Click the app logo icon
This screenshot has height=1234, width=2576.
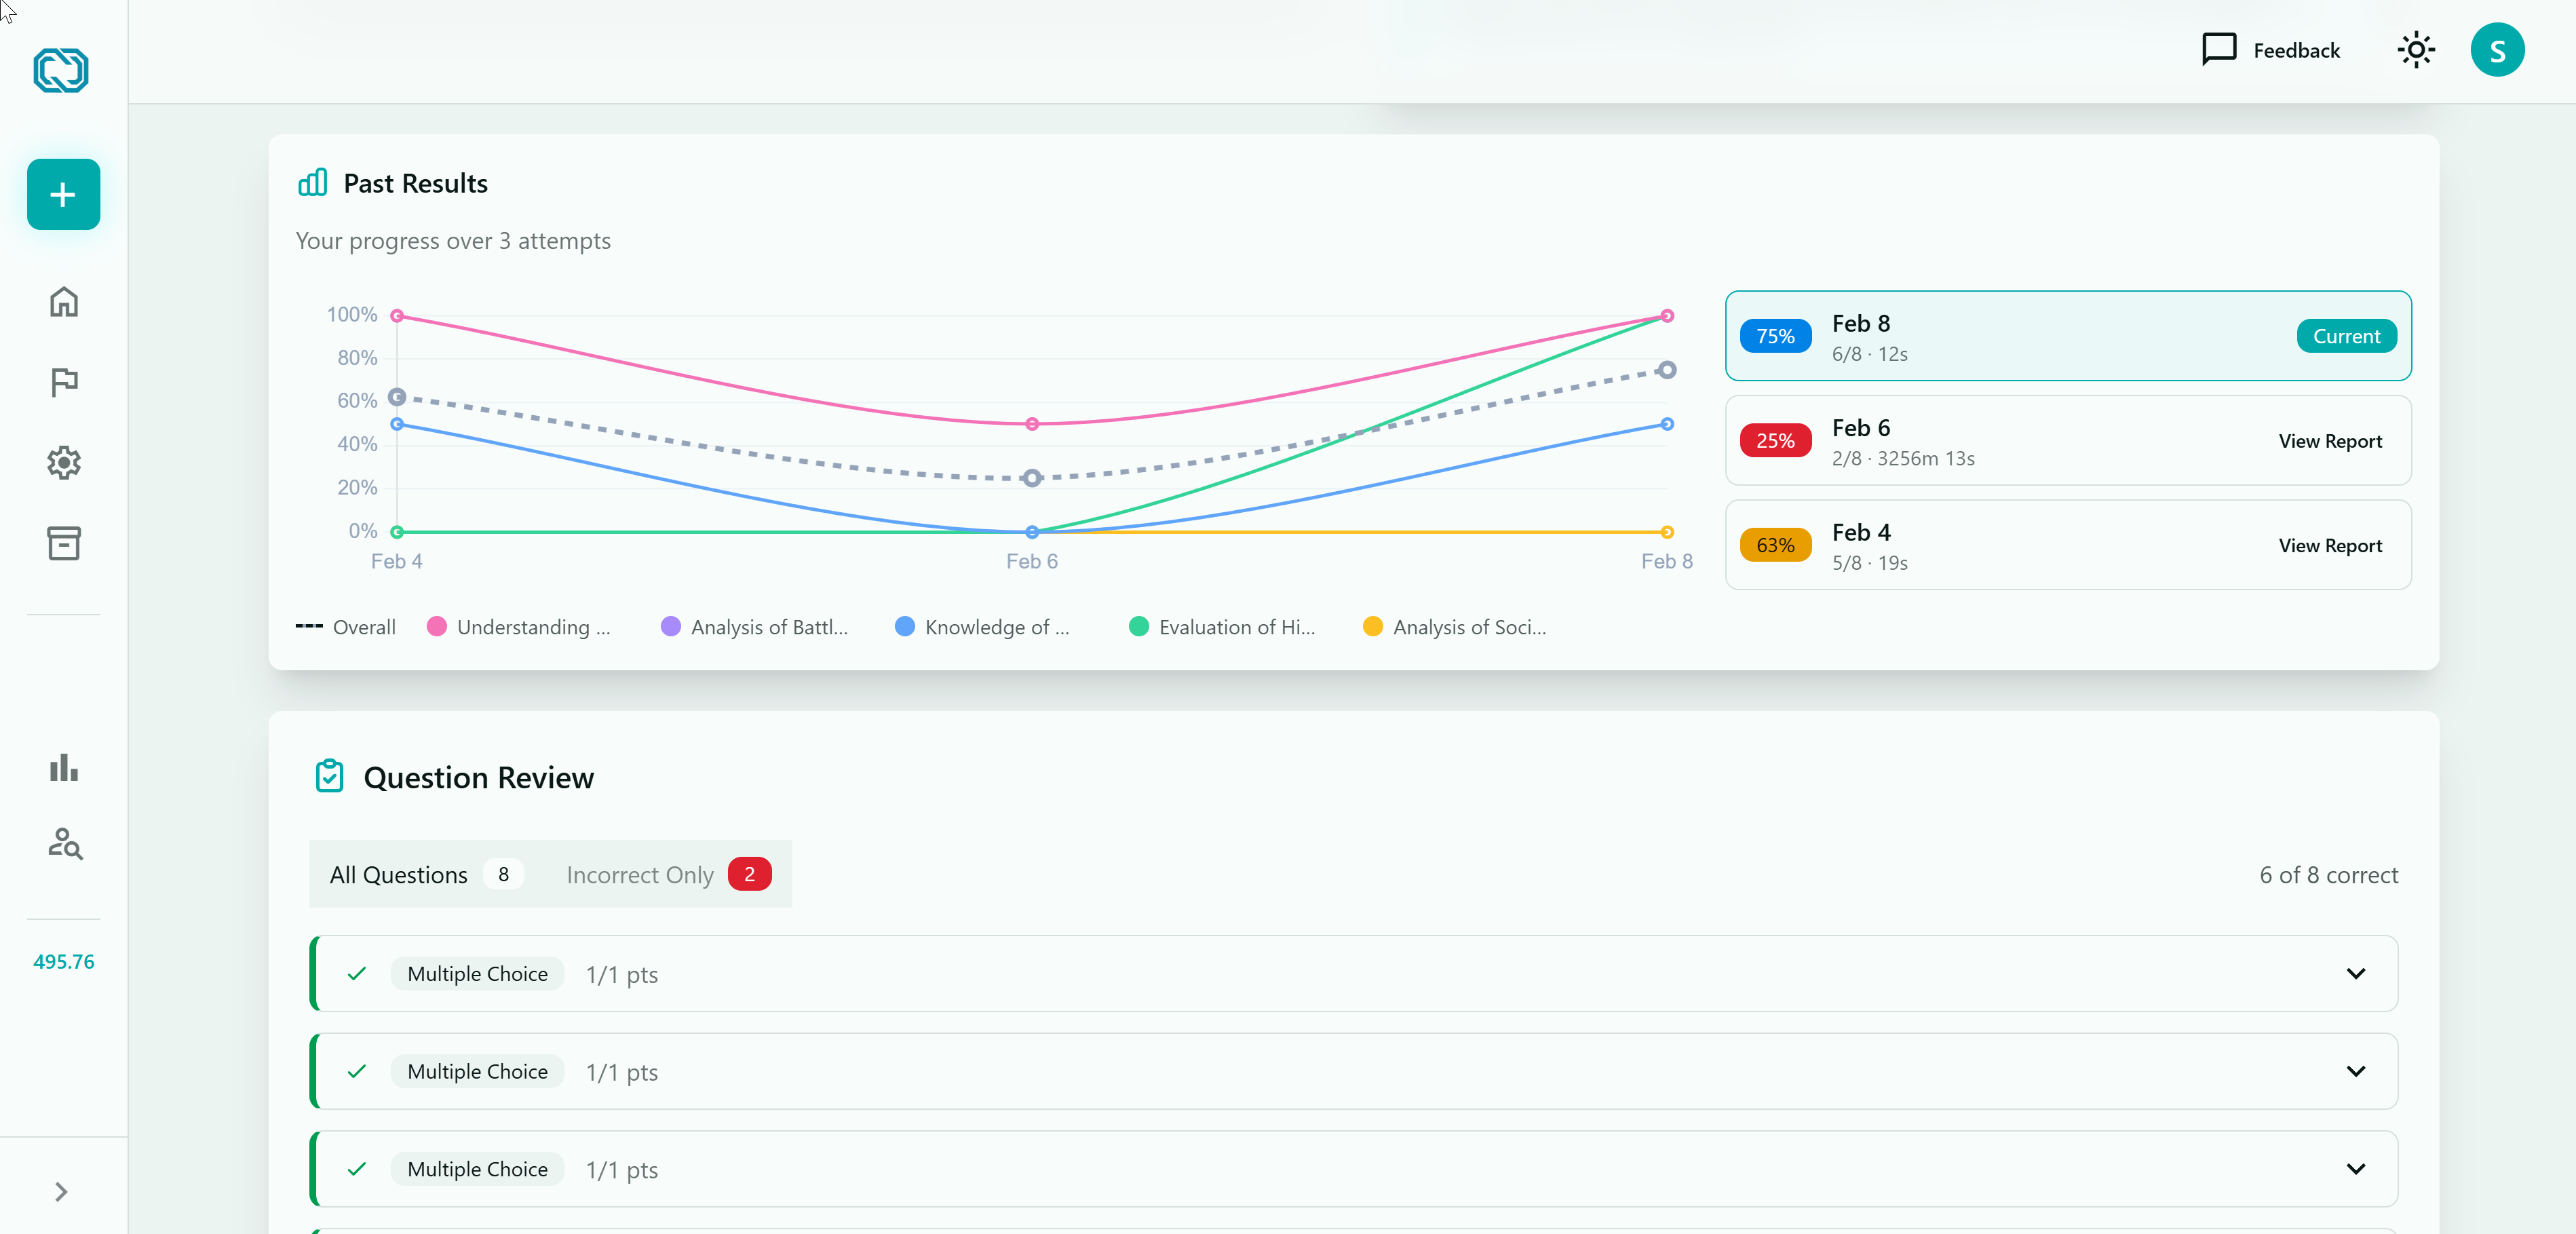(x=61, y=71)
